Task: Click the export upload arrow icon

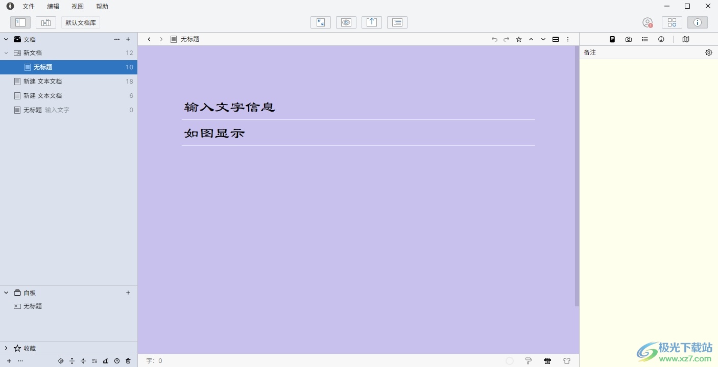Action: point(372,22)
